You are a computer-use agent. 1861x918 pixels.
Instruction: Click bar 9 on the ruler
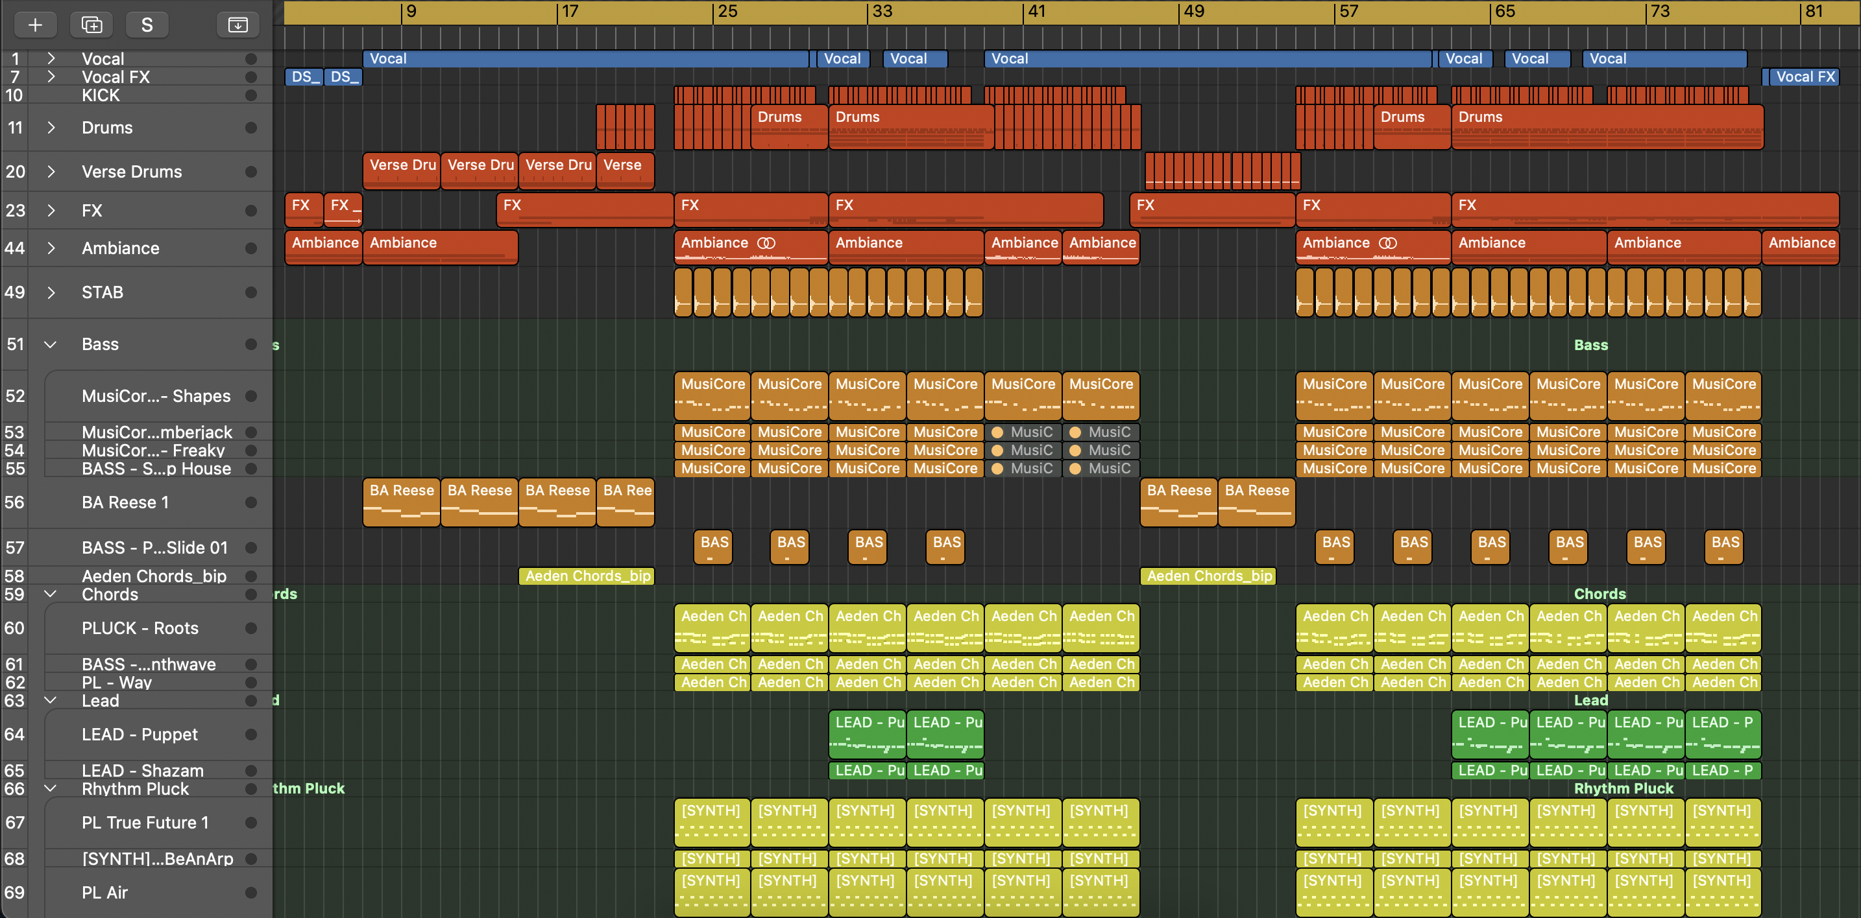410,12
